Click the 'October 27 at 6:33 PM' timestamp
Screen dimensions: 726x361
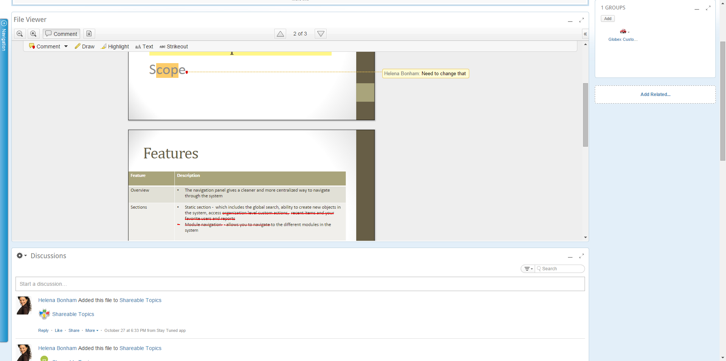tap(125, 330)
